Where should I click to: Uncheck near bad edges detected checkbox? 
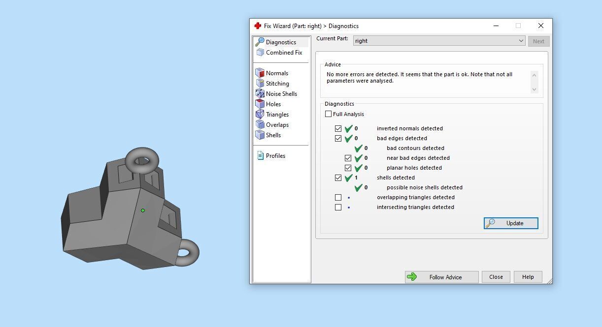348,158
